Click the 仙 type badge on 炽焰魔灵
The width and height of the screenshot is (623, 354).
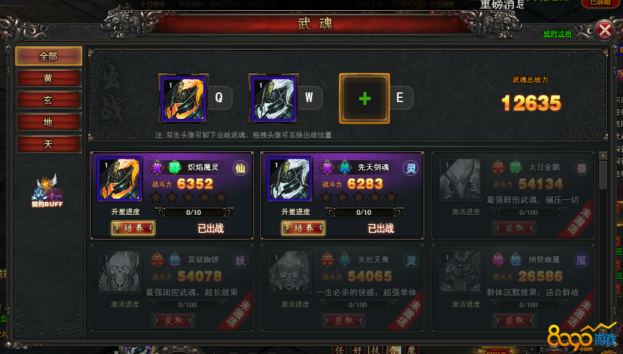tap(240, 168)
